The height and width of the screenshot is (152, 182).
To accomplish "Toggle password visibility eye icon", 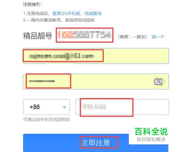I will click(160, 81).
